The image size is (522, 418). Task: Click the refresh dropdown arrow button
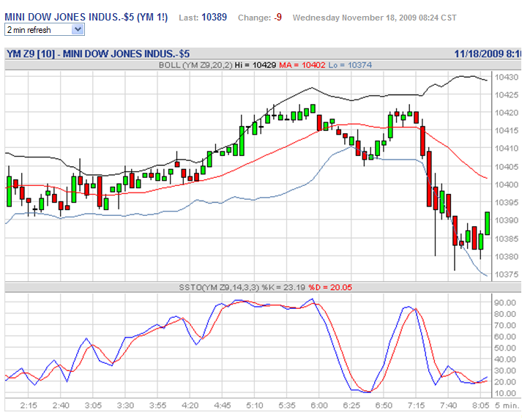(x=78, y=29)
